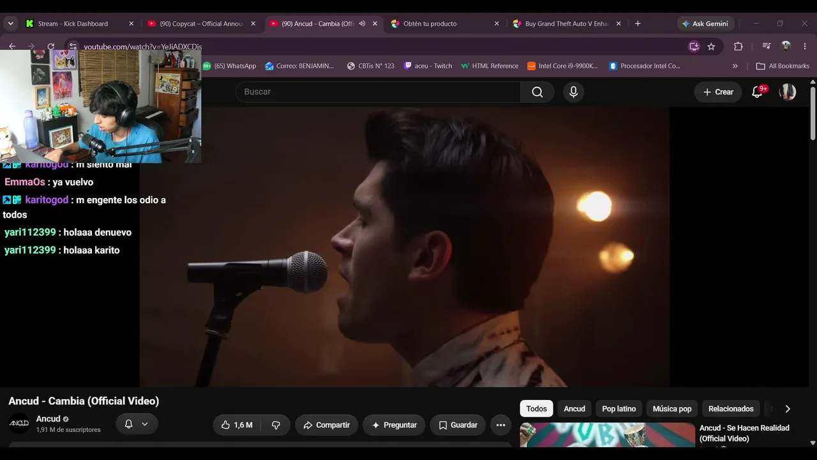Open more actions three-dot menu
817x460 pixels.
click(x=500, y=425)
